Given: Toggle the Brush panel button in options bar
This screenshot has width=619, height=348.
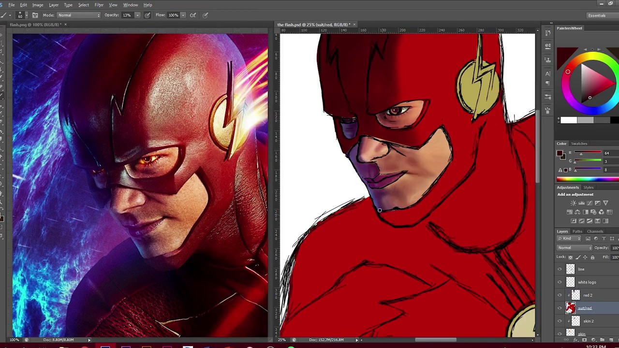Looking at the screenshot, I should tap(35, 15).
